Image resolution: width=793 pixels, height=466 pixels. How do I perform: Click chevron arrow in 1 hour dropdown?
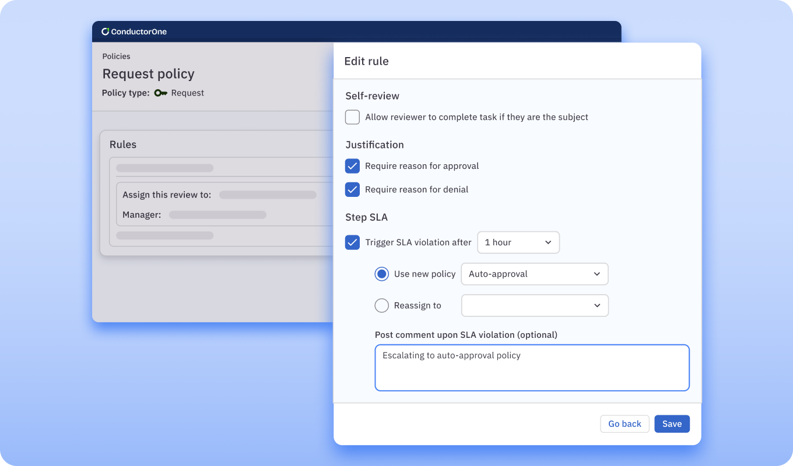548,242
